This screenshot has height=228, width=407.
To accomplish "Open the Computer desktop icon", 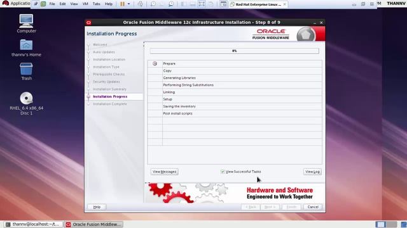I will (x=26, y=23).
